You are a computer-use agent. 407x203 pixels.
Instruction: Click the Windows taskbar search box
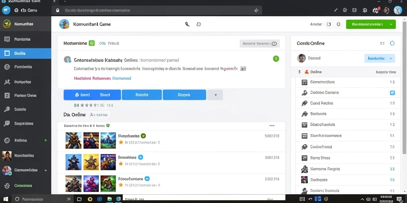click(x=43, y=199)
